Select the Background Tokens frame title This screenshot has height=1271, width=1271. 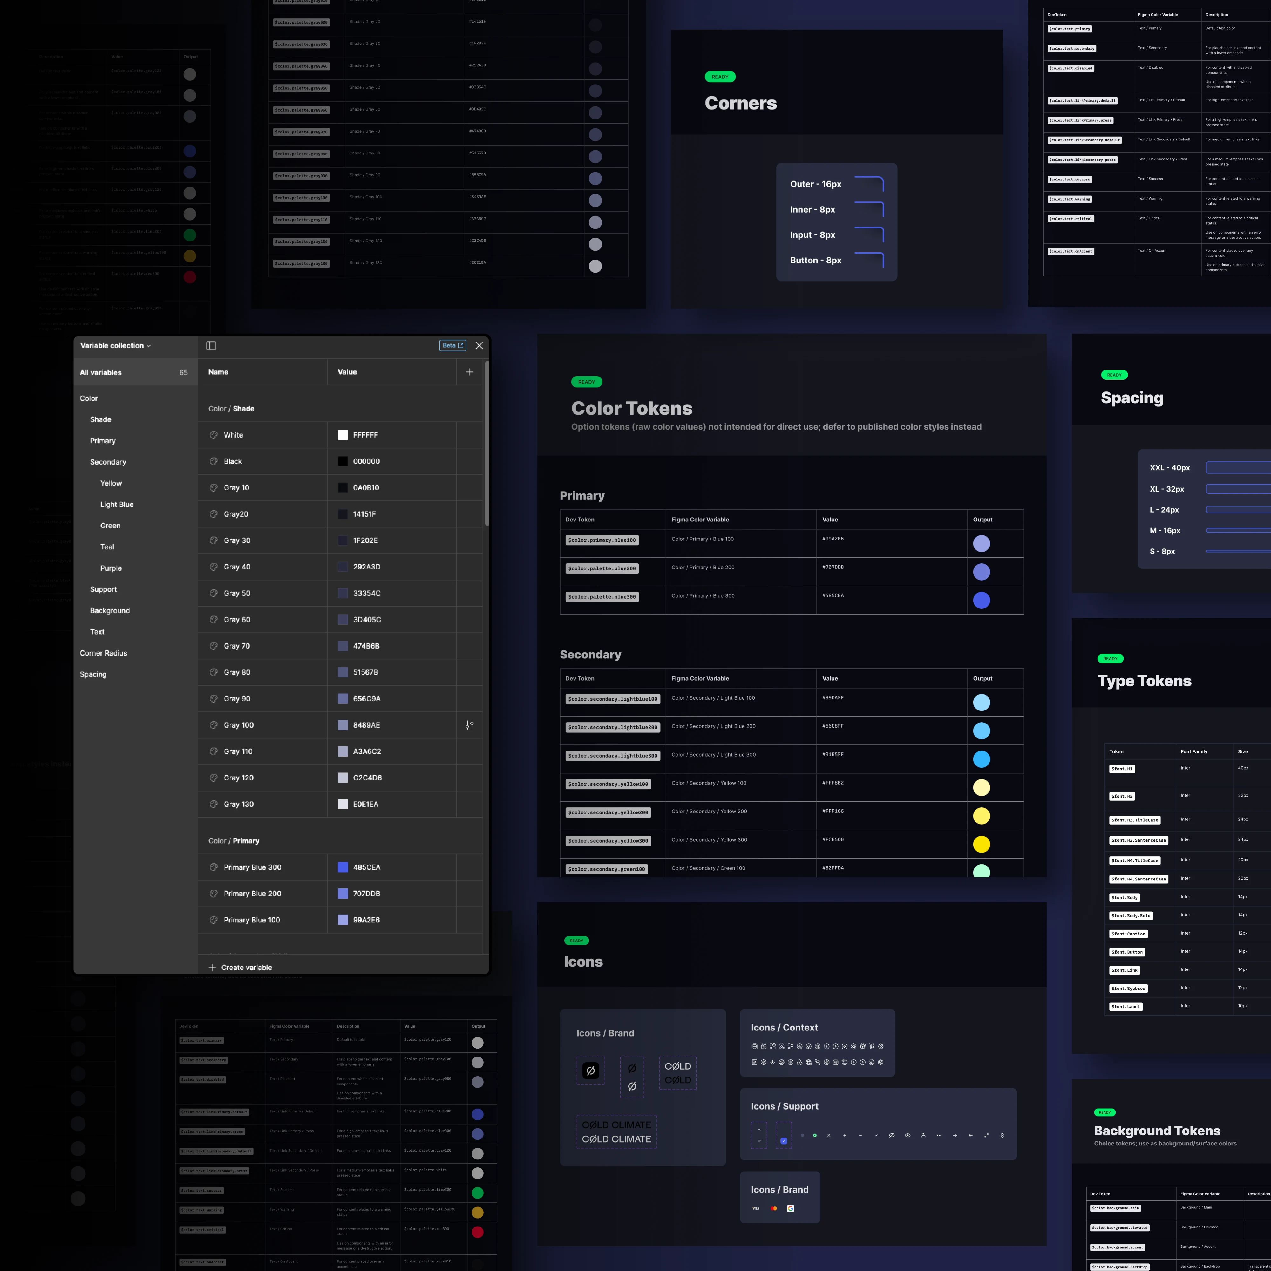click(1157, 1130)
